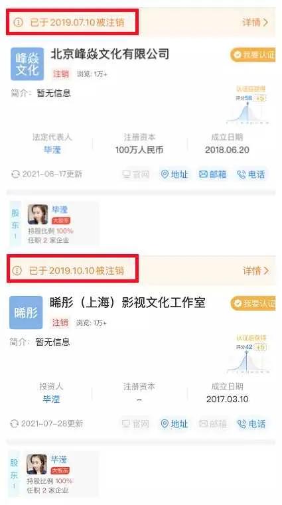The height and width of the screenshot is (505, 282).
Task: Click the score 58 chart
Action: pyautogui.click(x=247, y=106)
